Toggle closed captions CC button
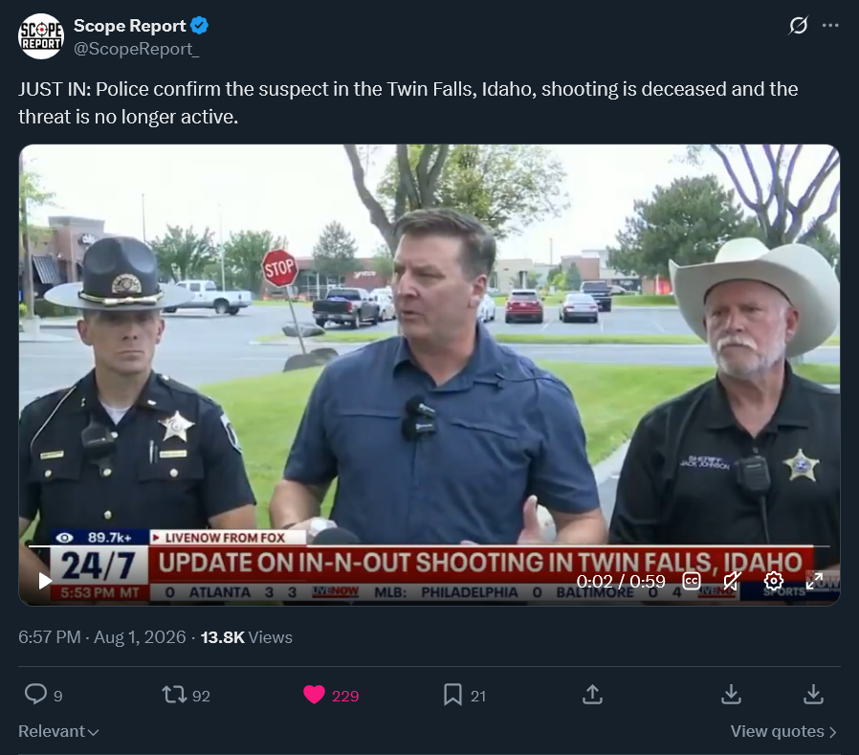The width and height of the screenshot is (859, 755). tap(692, 581)
